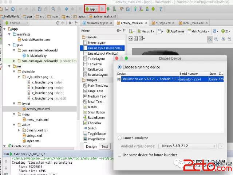
Task: Click the AppTheme theme button
Action: tap(175, 31)
